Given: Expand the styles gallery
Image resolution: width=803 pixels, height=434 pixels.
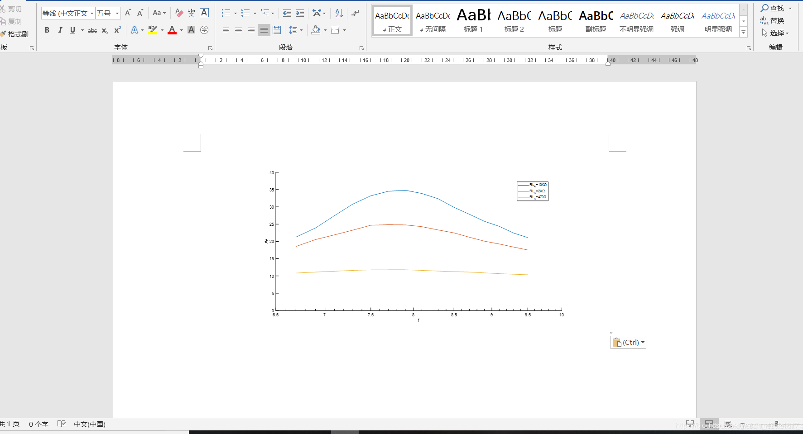Looking at the screenshot, I should click(743, 33).
